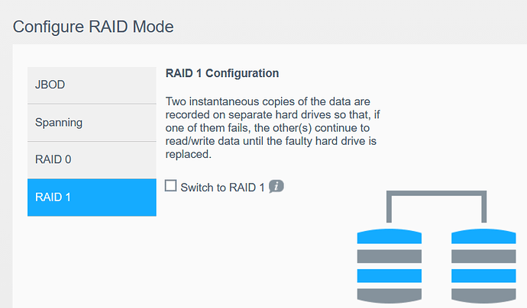Select the highlighted RAID 1 tab

click(x=92, y=197)
